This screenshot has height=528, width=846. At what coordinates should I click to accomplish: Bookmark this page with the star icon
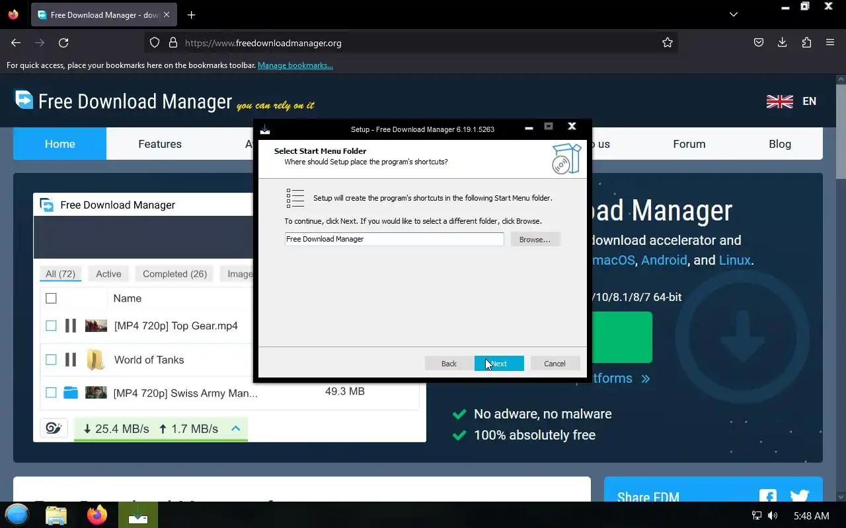point(668,43)
